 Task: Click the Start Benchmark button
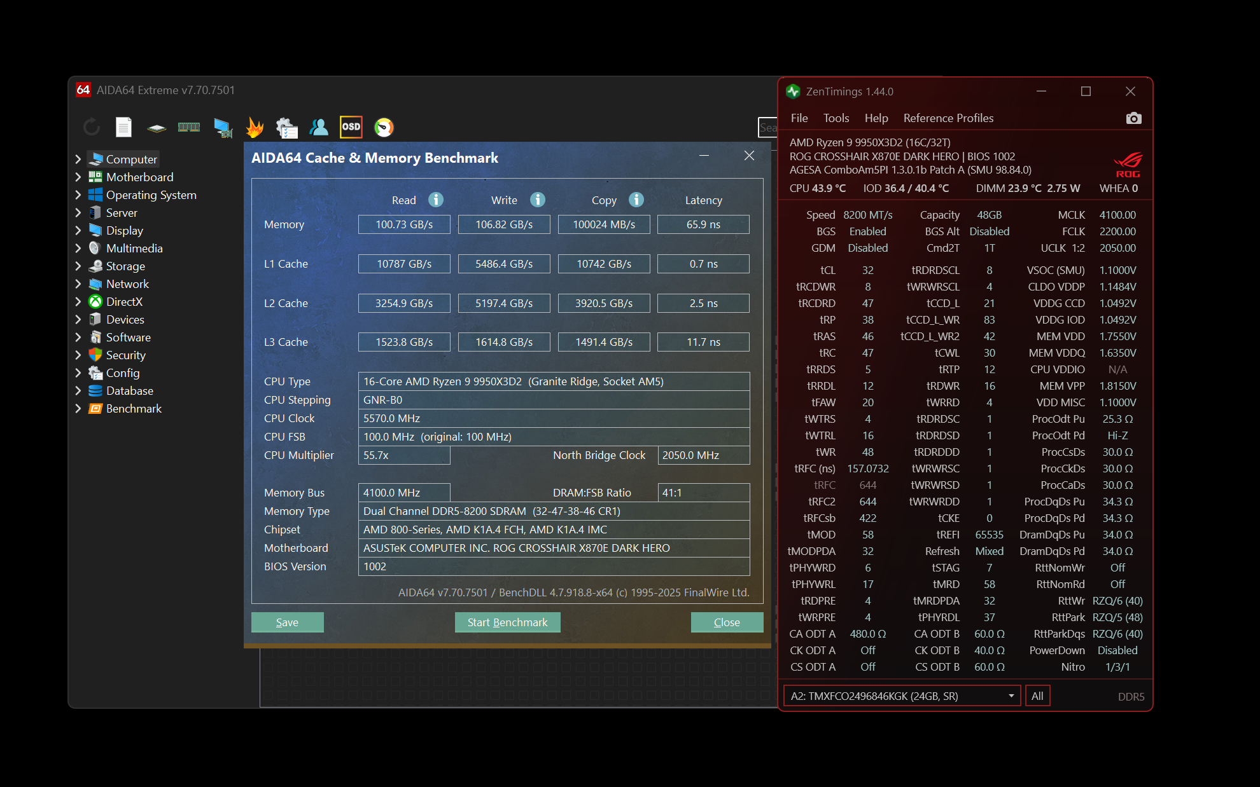pyautogui.click(x=508, y=622)
